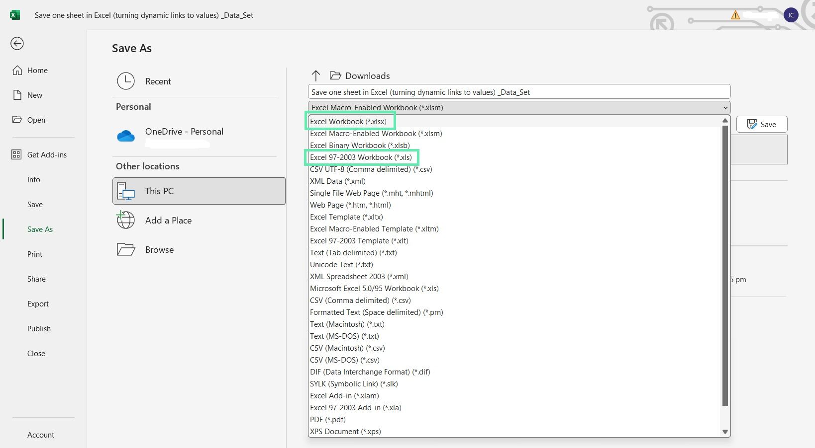Click the Recent clock icon
The width and height of the screenshot is (815, 448).
(x=126, y=81)
